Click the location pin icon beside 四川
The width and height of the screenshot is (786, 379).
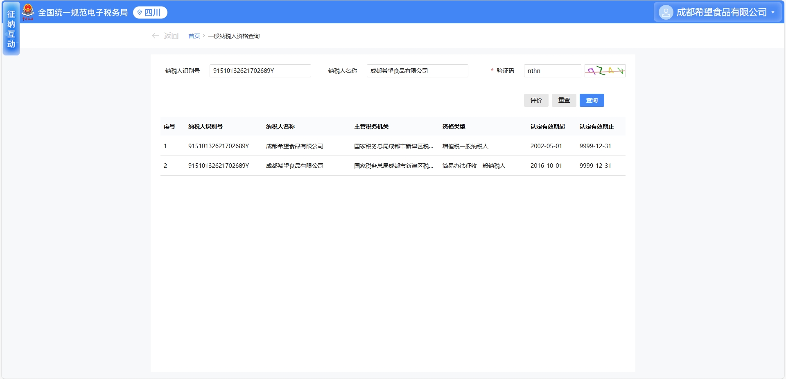tap(140, 13)
